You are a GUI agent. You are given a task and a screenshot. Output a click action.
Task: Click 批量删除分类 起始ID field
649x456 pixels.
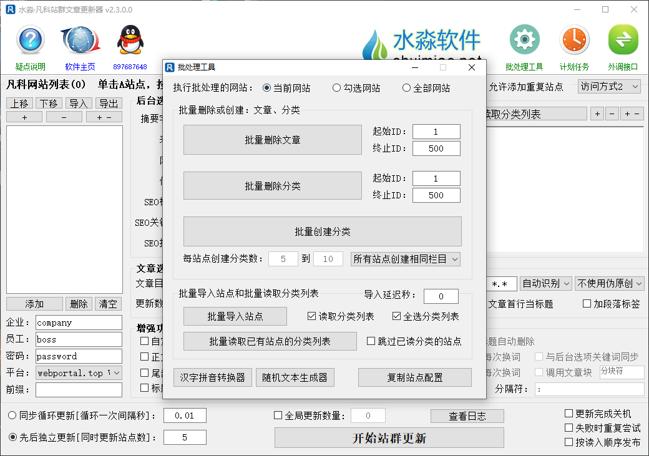point(436,178)
